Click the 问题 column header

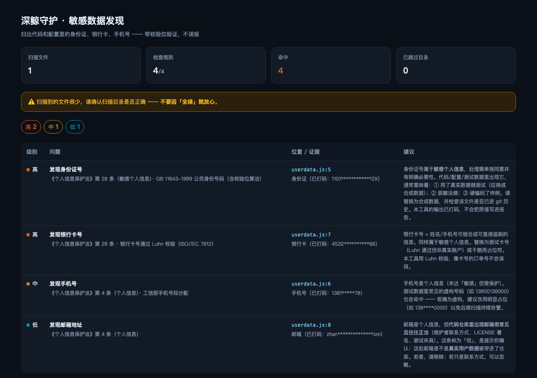pyautogui.click(x=55, y=152)
